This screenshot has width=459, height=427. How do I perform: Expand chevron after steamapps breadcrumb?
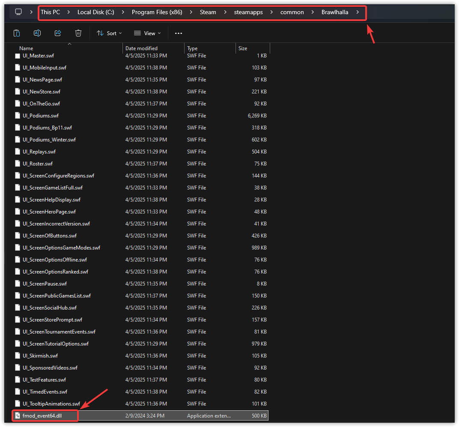[x=271, y=12]
